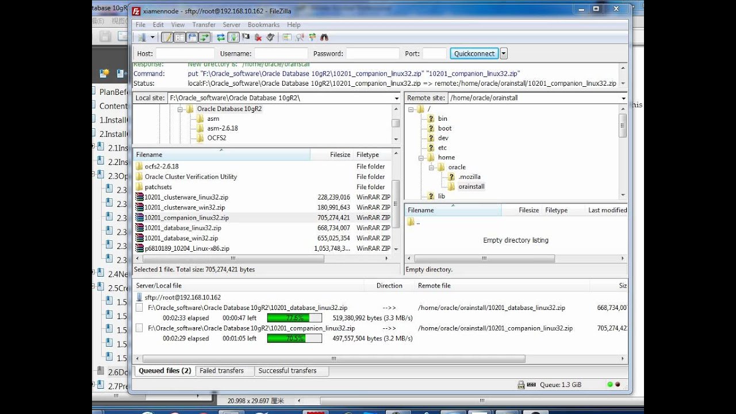Select the remote bin folder icon
This screenshot has height=414, width=736.
tap(431, 118)
